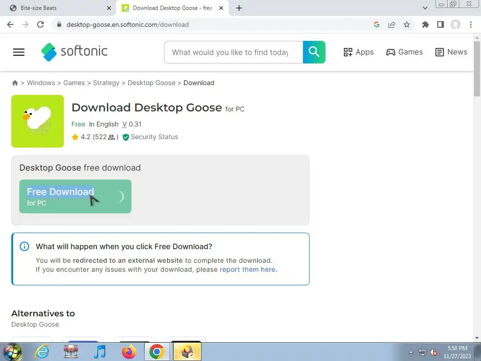This screenshot has width=481, height=361.
Task: Close the Bite-size Beats tab
Action: [109, 8]
